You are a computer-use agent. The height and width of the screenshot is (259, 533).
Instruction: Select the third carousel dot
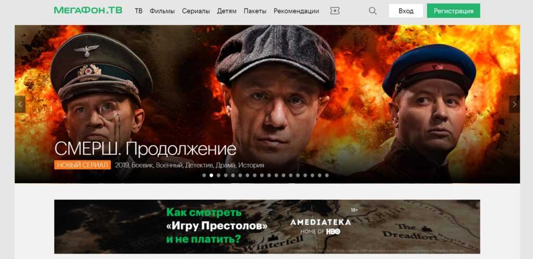[219, 175]
